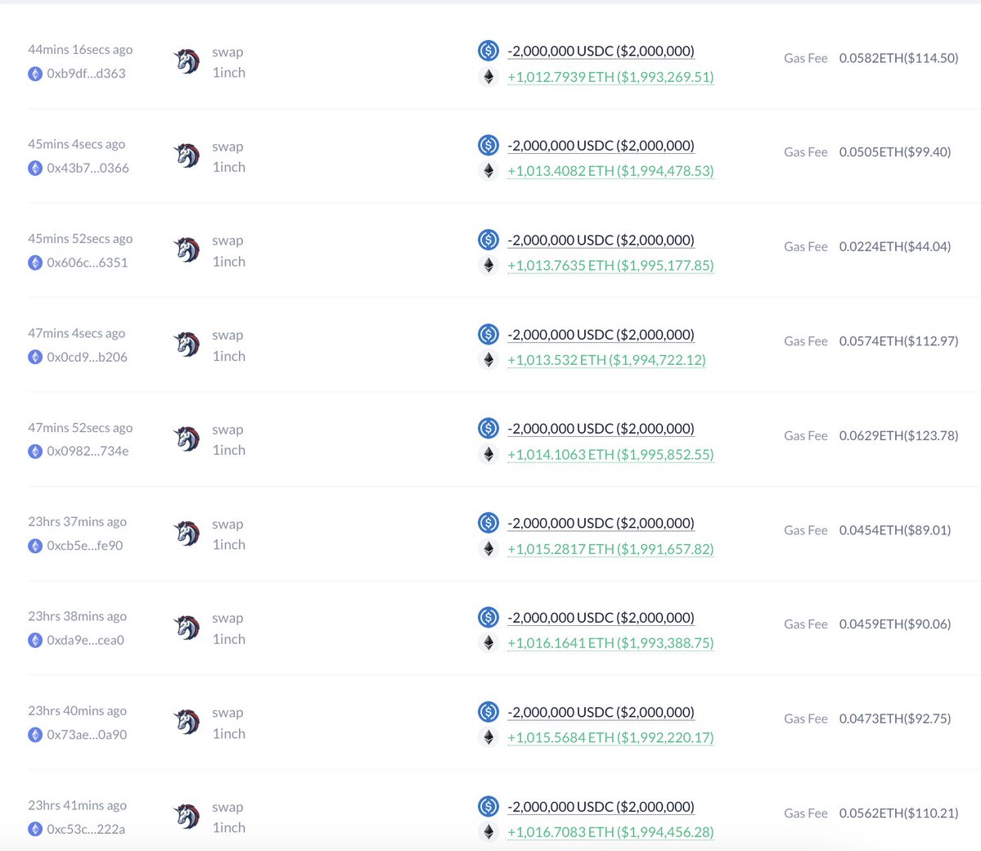Click the +1,013.4082 ETH amount link
Viewport: 981px width, 851px height.
point(610,171)
